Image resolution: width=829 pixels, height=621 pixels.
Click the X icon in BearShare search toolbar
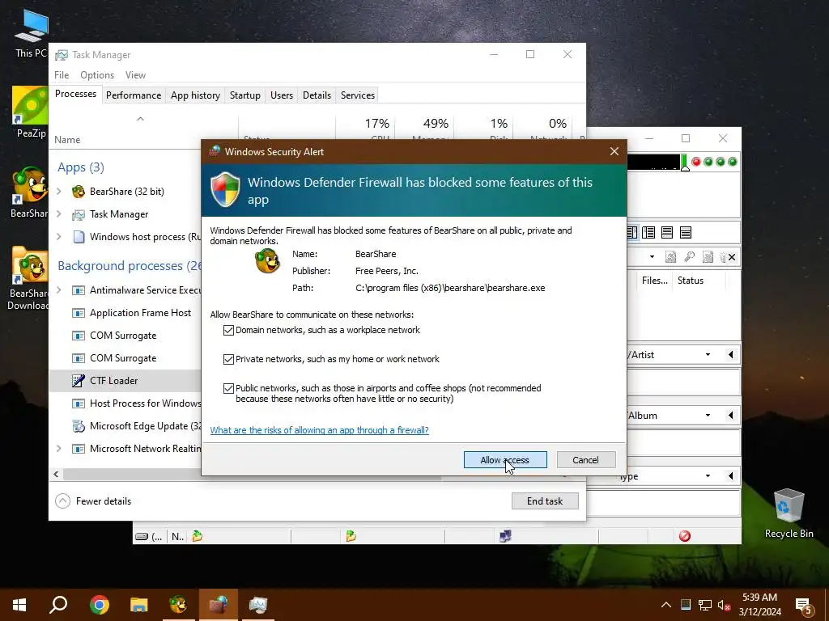point(732,257)
